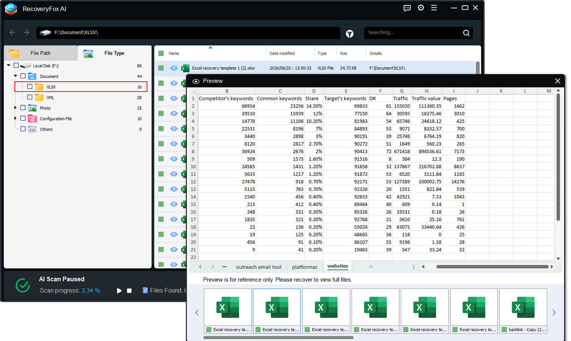Click the sheet tabs overflow dots
The width and height of the screenshot is (571, 341).
[224, 267]
